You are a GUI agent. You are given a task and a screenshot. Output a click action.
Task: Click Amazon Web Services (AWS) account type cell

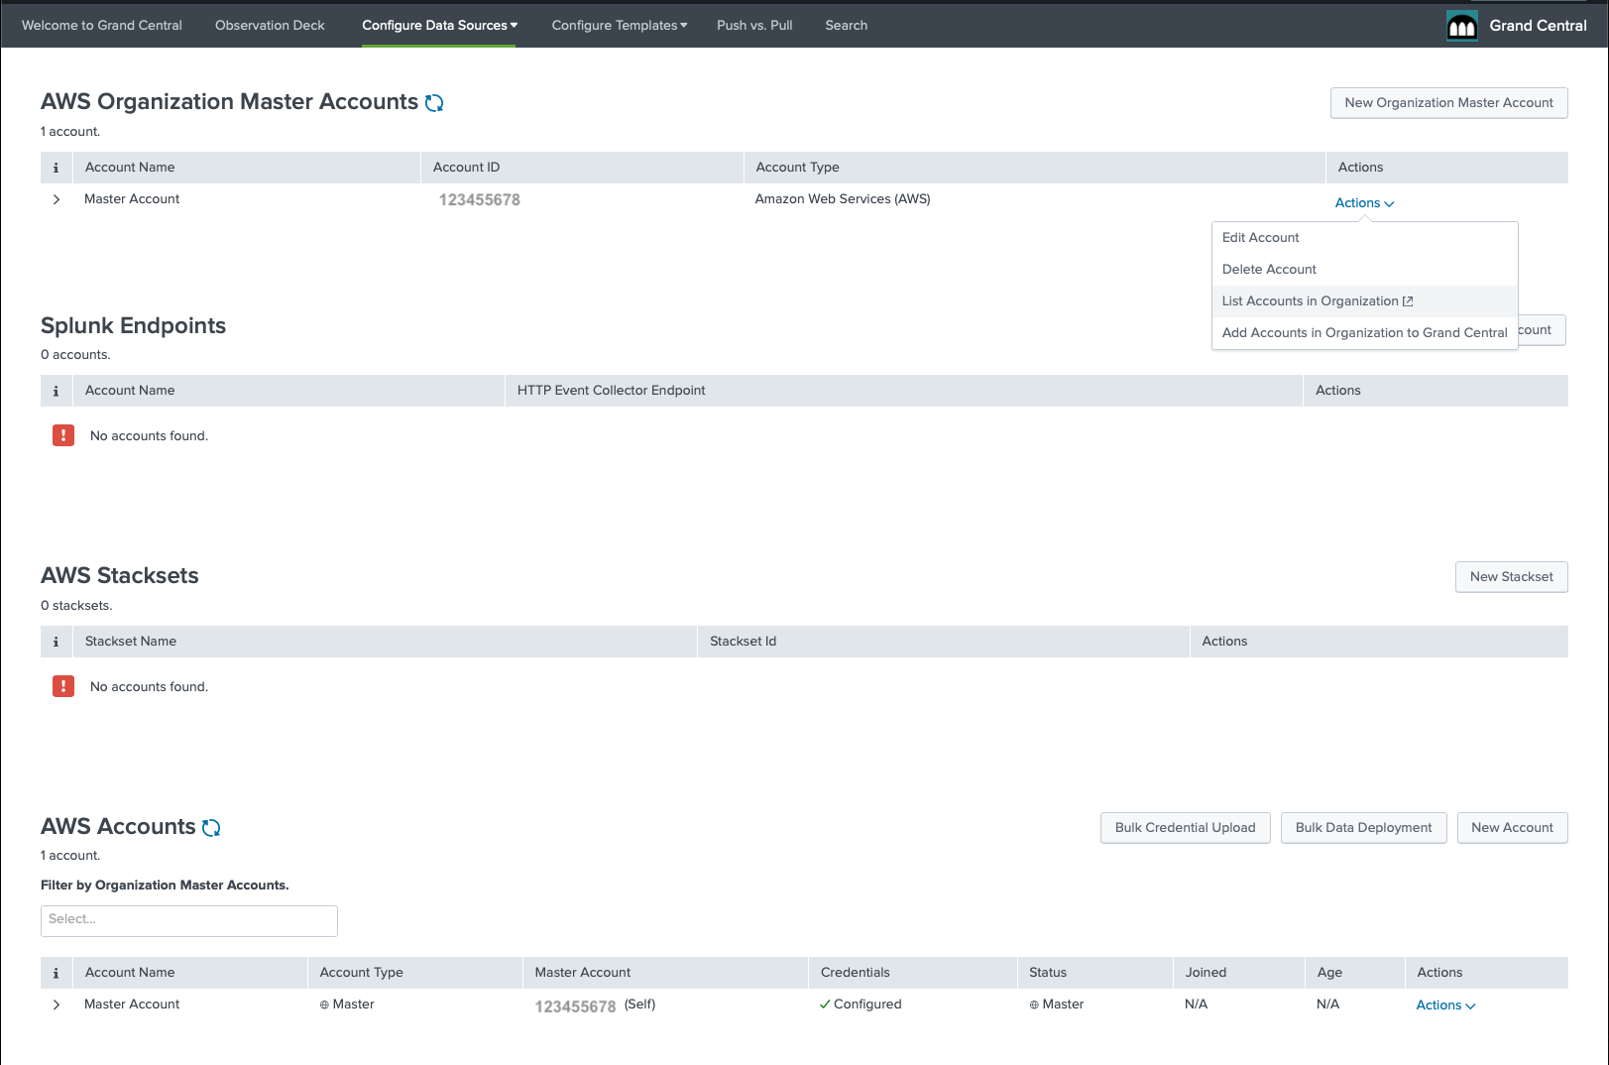pos(843,199)
